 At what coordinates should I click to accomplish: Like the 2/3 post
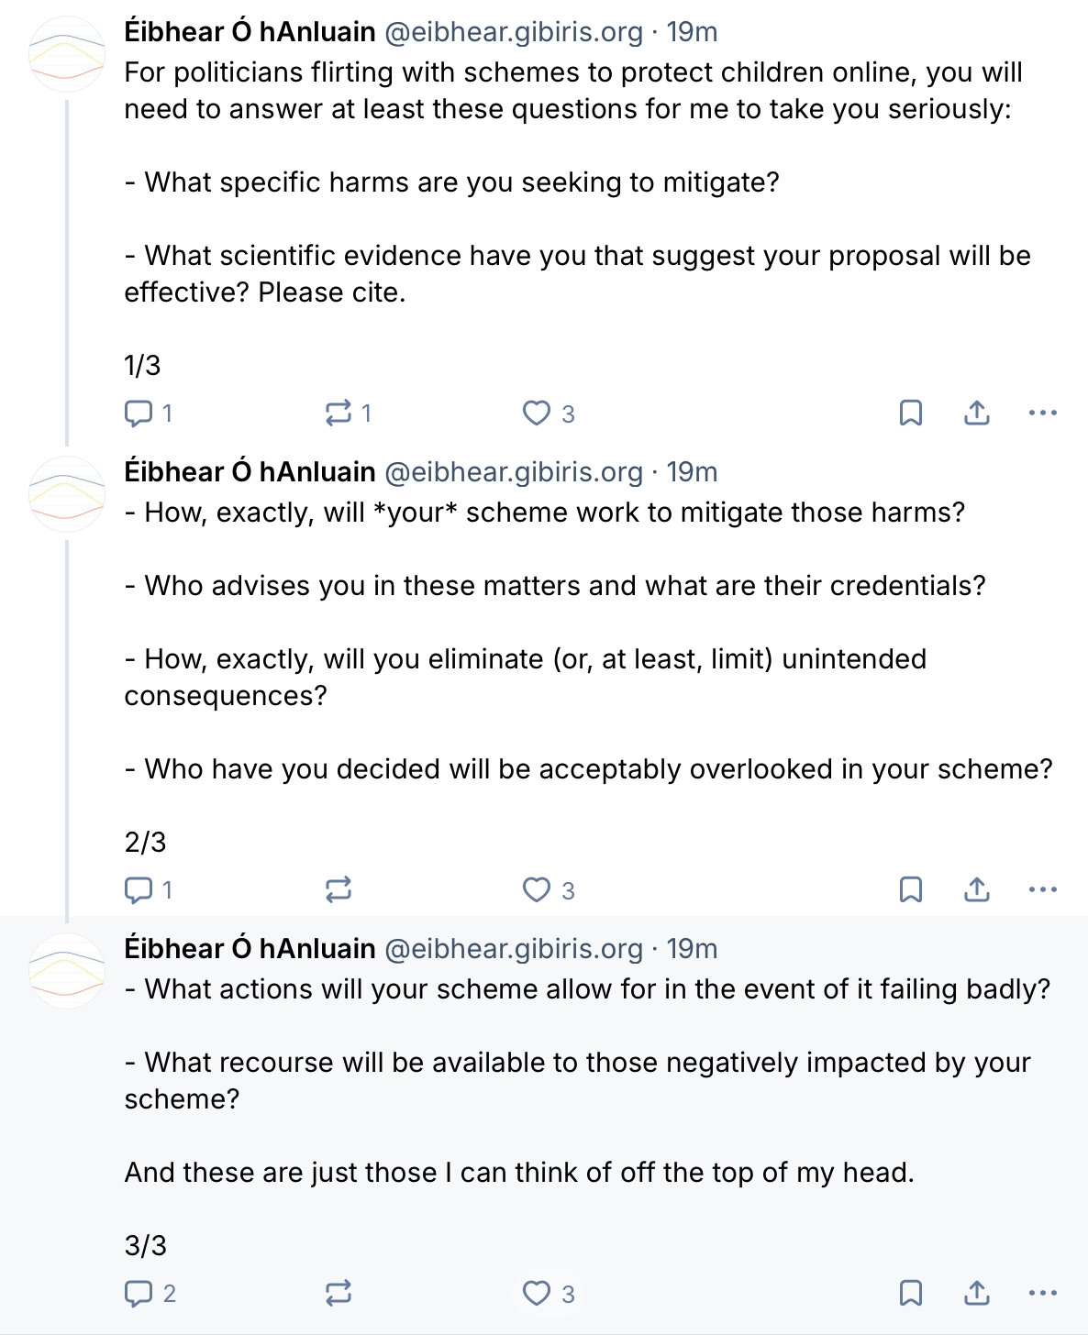[537, 890]
